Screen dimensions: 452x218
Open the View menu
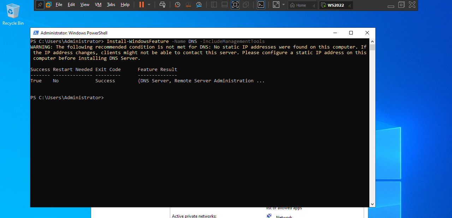(85, 5)
